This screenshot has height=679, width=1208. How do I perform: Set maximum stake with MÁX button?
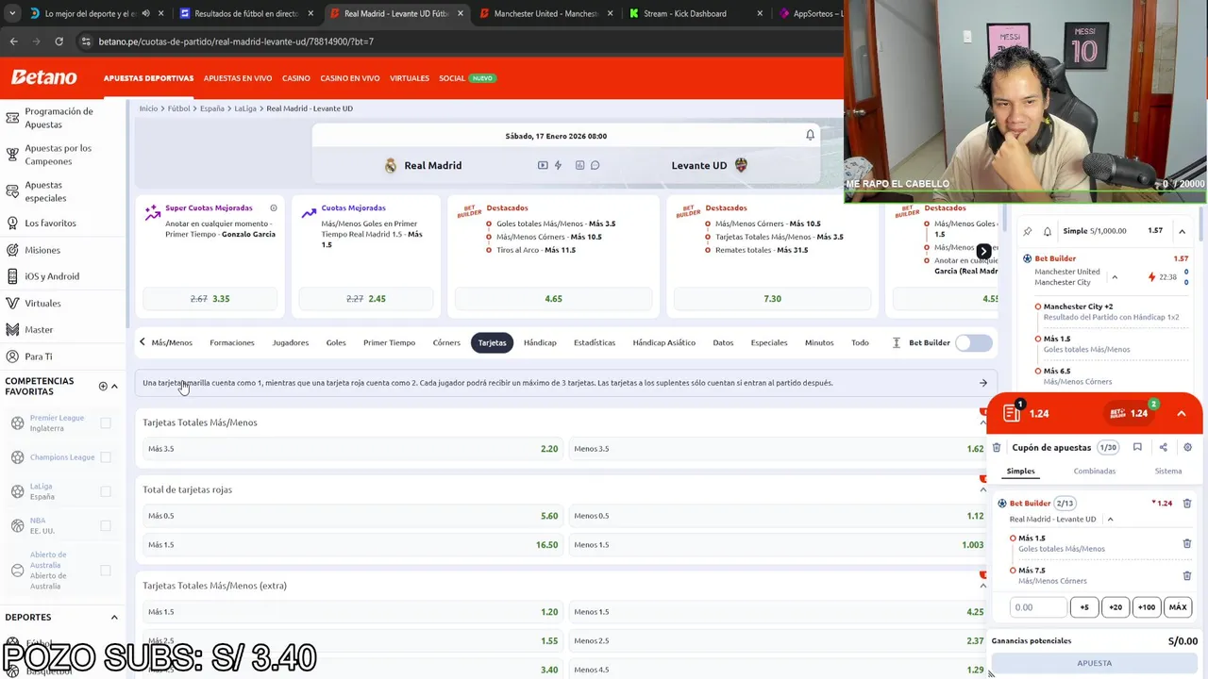(x=1177, y=607)
